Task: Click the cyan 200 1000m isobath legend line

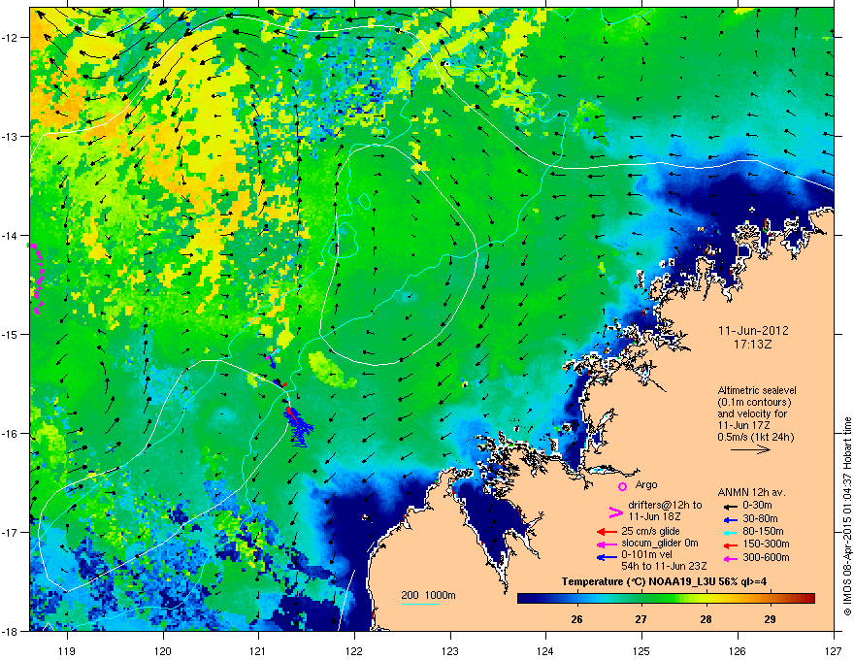Action: (421, 604)
